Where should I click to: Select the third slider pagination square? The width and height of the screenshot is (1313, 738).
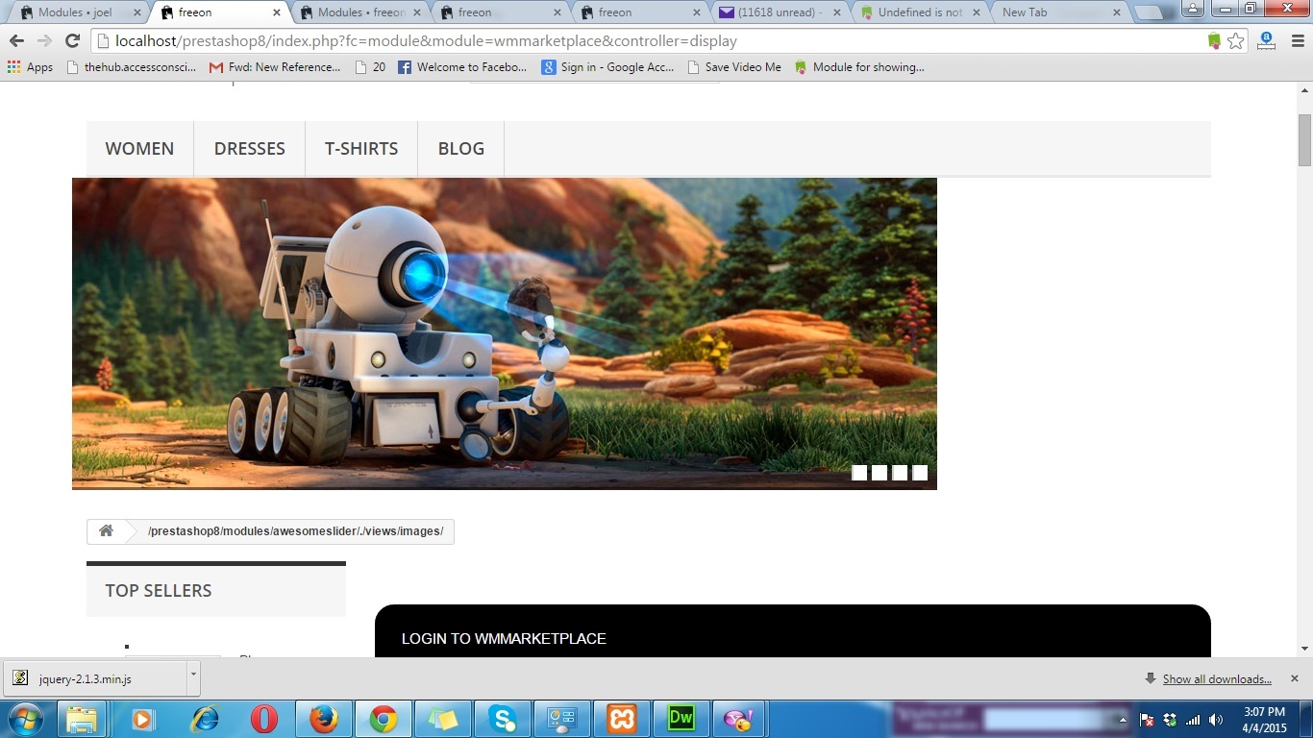900,472
